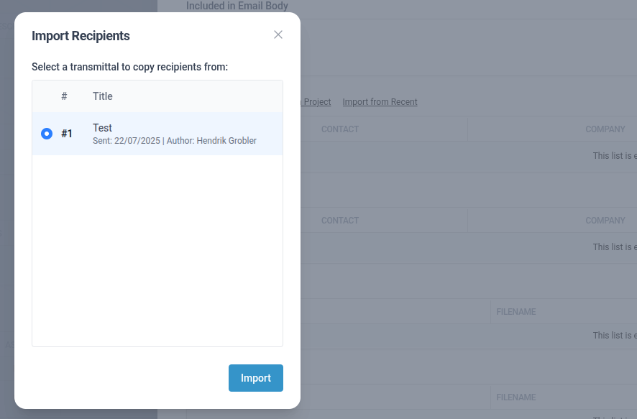Select the Test transmittal title
The width and height of the screenshot is (637, 419).
[102, 128]
